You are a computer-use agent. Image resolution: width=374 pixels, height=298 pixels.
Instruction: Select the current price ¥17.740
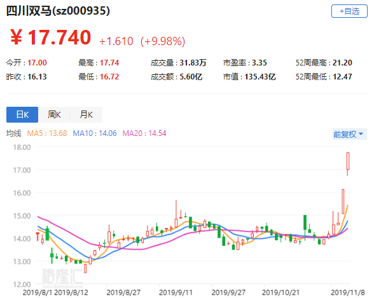tap(51, 37)
